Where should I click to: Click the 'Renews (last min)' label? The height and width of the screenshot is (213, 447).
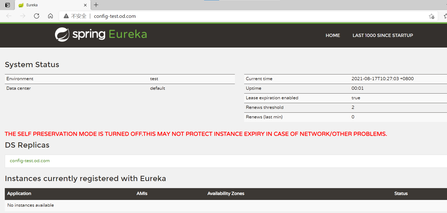264,117
